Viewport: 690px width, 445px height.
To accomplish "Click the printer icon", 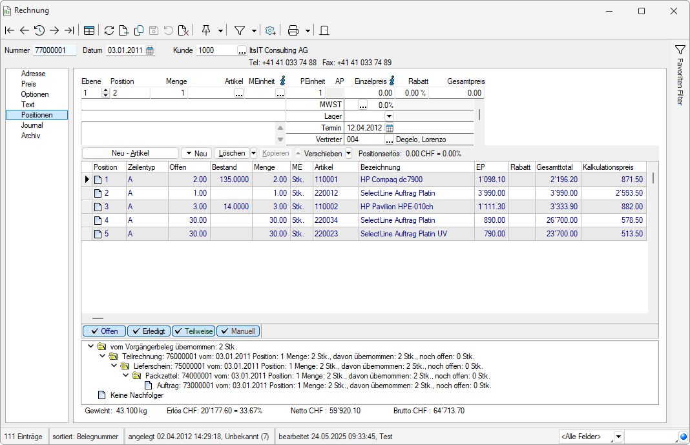I will 293,30.
